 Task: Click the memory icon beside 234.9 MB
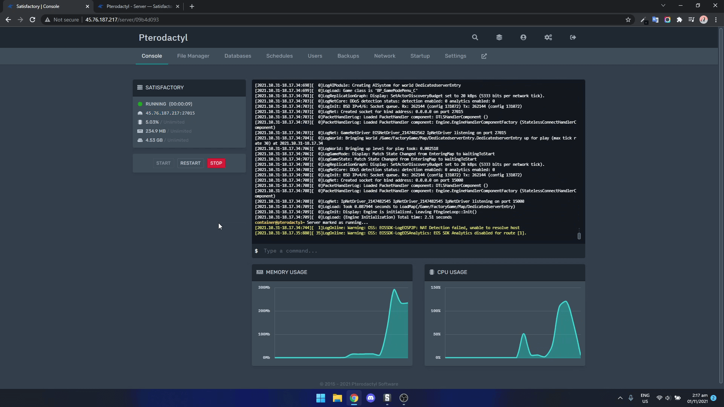140,131
